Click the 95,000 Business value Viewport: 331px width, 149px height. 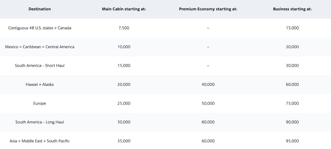292,141
